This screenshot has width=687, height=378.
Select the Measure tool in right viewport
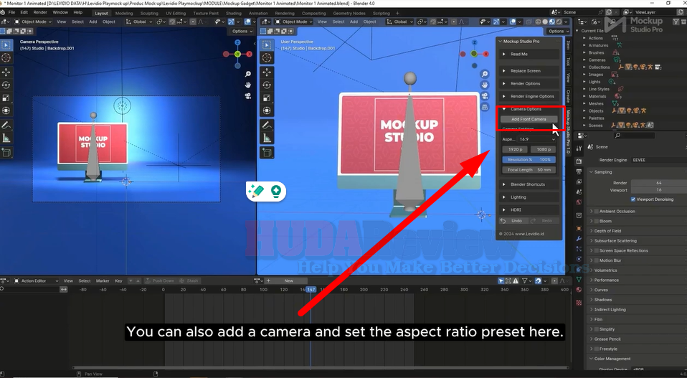[267, 138]
